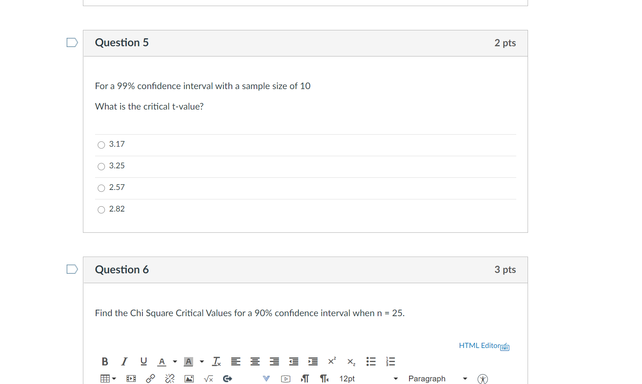The height and width of the screenshot is (384, 642).
Task: Click the arrow icon after the equation tool
Action: coord(228,379)
